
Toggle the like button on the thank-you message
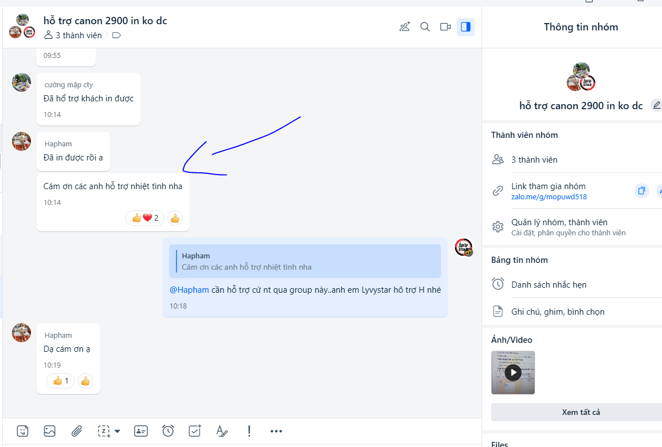tap(175, 218)
